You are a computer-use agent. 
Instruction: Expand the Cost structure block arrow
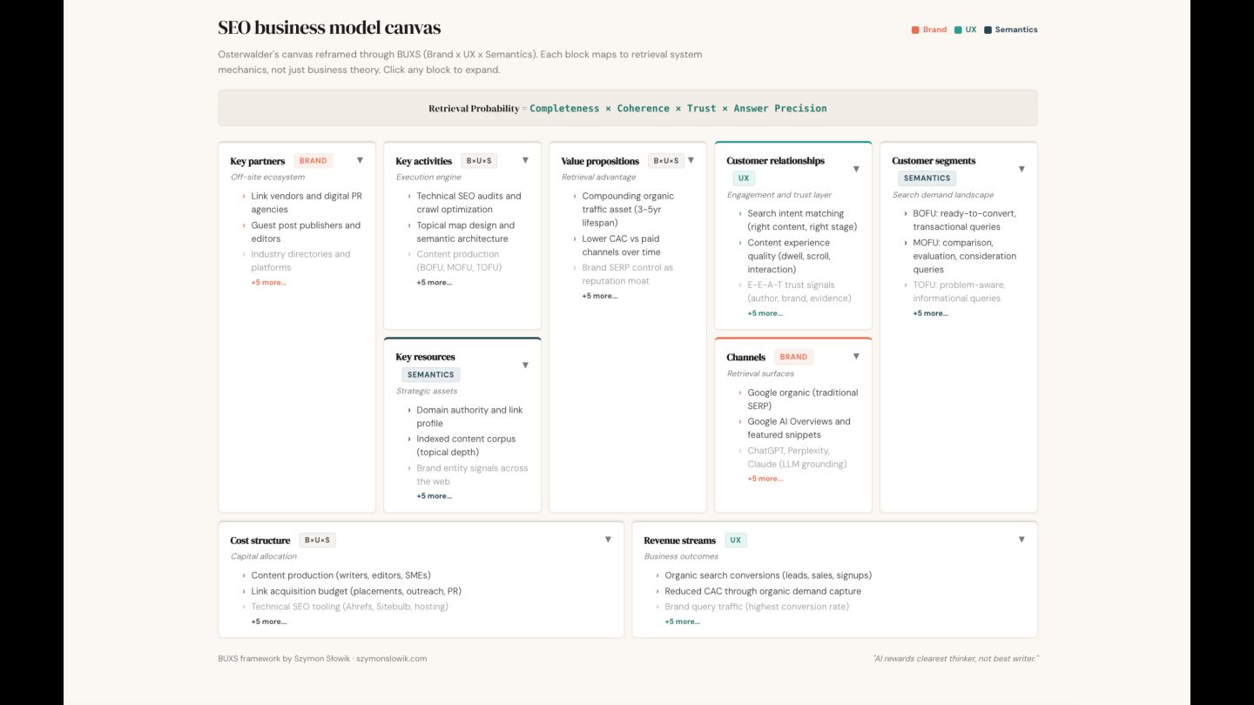(x=608, y=540)
